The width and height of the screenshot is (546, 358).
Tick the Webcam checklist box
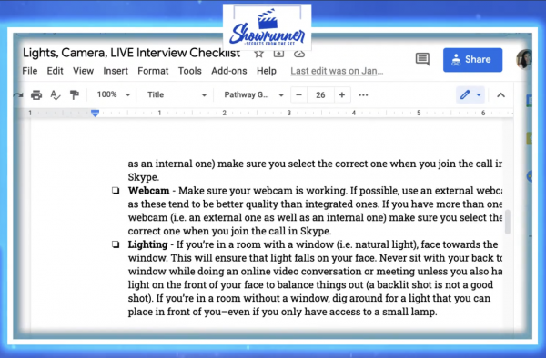116,191
